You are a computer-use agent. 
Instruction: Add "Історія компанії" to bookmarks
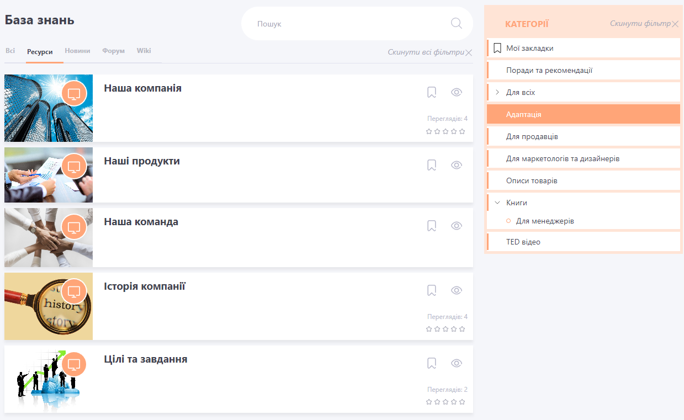coord(432,290)
